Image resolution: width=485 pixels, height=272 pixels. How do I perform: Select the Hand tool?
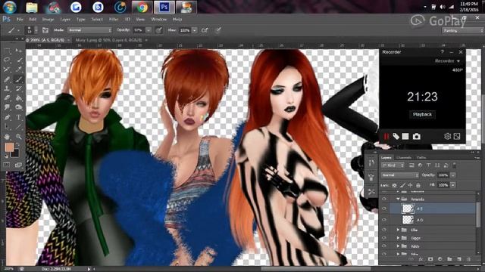point(7,136)
